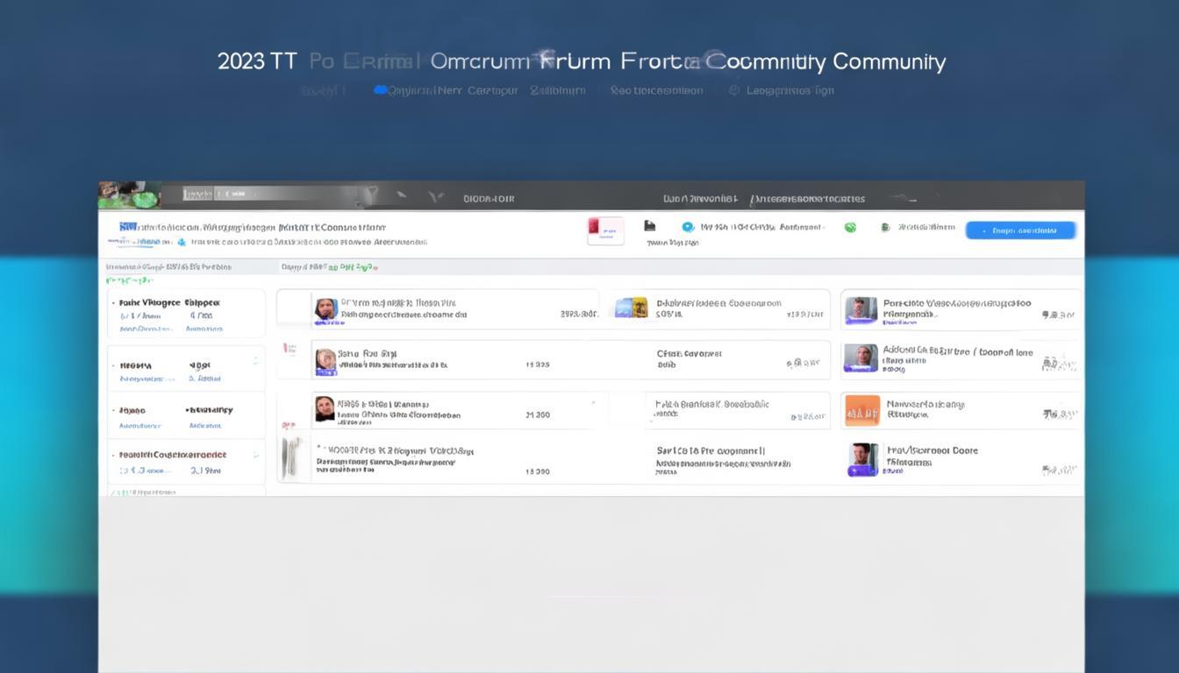Select the centered text item on dark bar
This screenshot has width=1179, height=673.
tap(489, 199)
